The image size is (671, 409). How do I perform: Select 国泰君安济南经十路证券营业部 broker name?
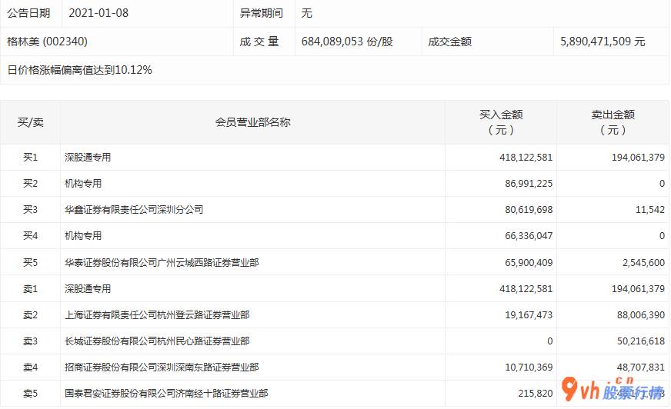coord(166,393)
